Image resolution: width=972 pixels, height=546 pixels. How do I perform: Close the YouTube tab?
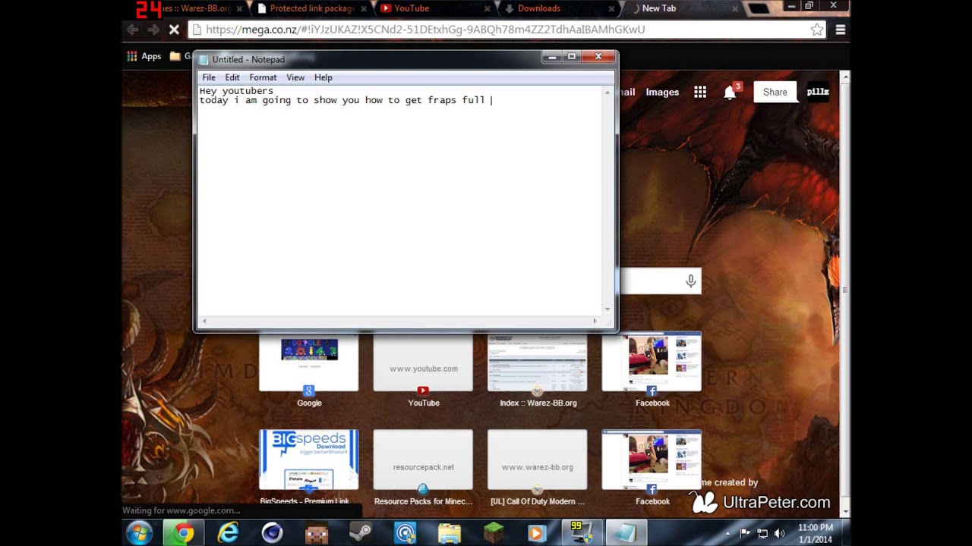[488, 8]
